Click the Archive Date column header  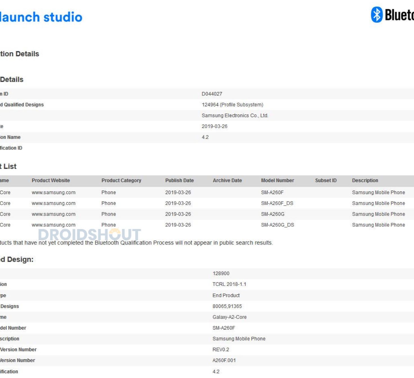(x=227, y=180)
